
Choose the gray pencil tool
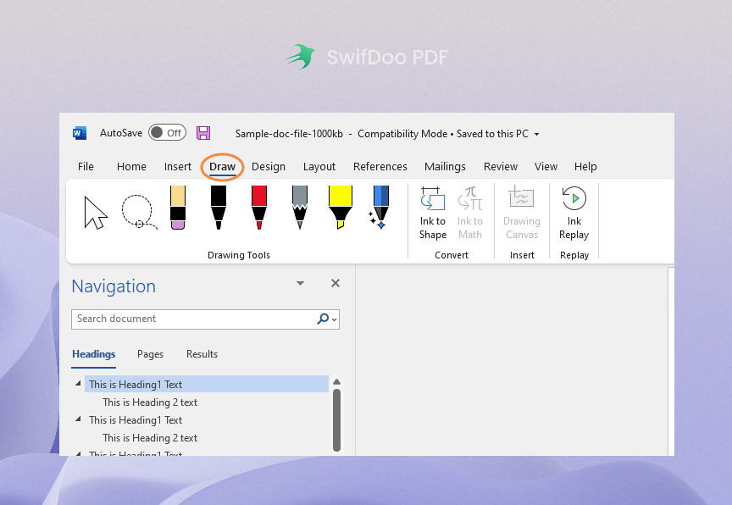[300, 208]
